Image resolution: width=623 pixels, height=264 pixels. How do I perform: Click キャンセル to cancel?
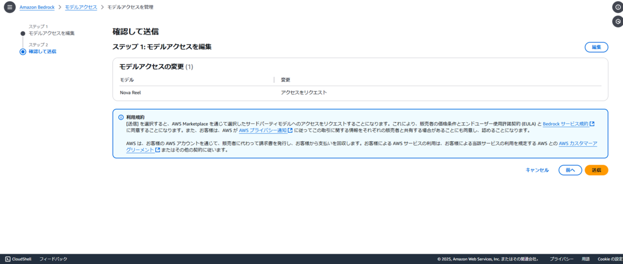(537, 170)
